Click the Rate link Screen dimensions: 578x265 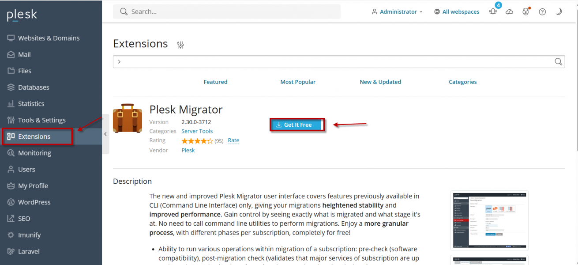click(233, 140)
